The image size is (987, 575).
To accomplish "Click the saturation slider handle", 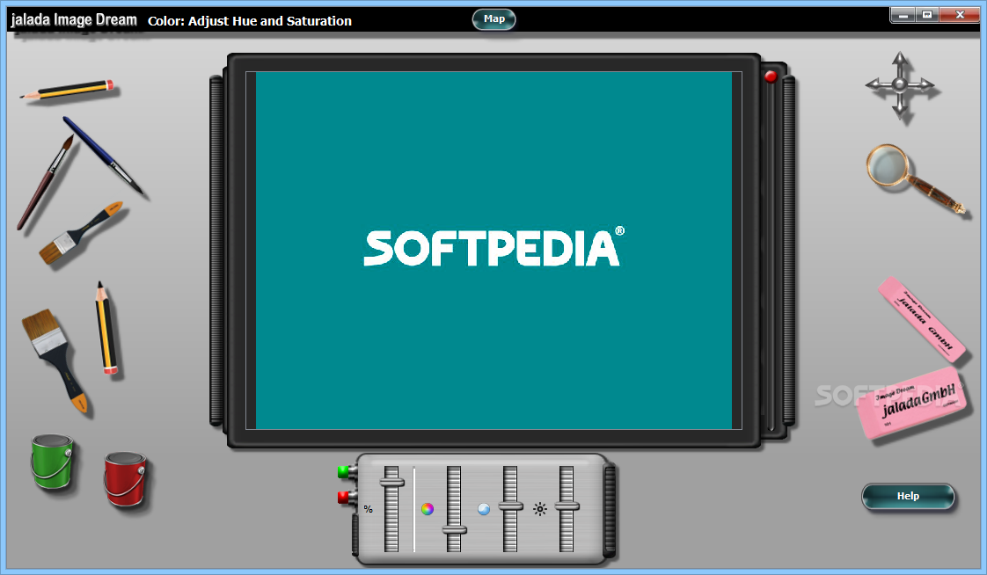I will [510, 506].
